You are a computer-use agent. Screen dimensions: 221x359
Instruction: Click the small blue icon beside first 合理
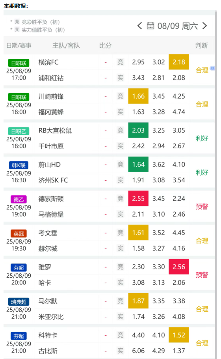(213, 68)
